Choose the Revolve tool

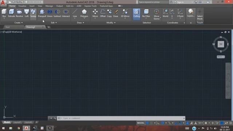pyautogui.click(x=19, y=13)
